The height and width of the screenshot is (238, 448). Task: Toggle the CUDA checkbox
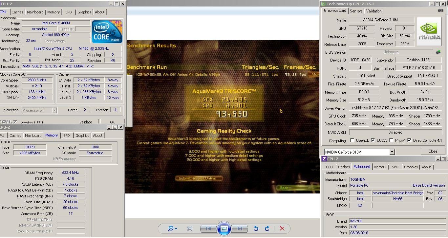coord(373,140)
